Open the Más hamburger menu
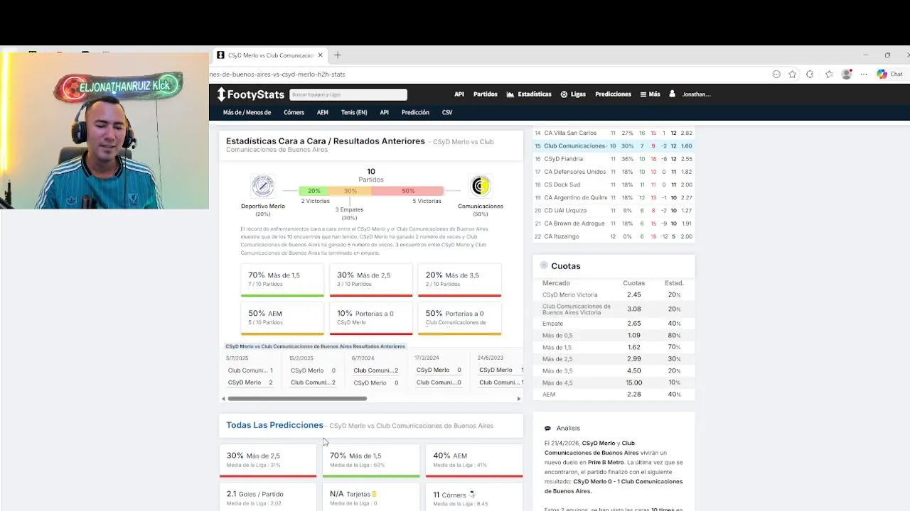The height and width of the screenshot is (511, 910). pyautogui.click(x=650, y=94)
